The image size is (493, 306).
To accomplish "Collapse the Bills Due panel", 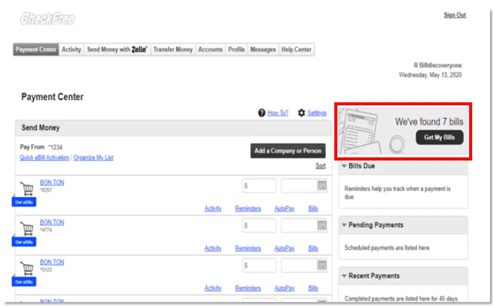I will click(344, 166).
